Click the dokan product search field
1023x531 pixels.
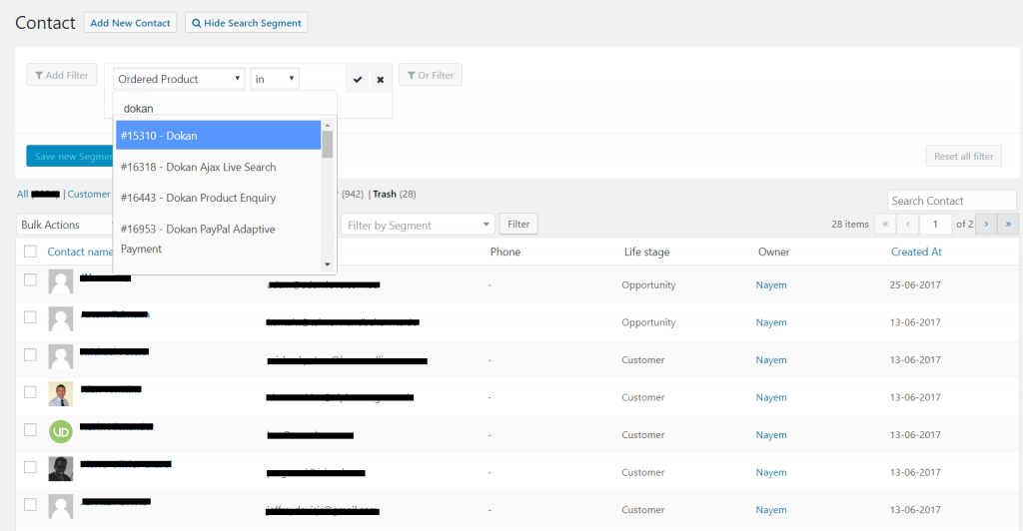225,108
